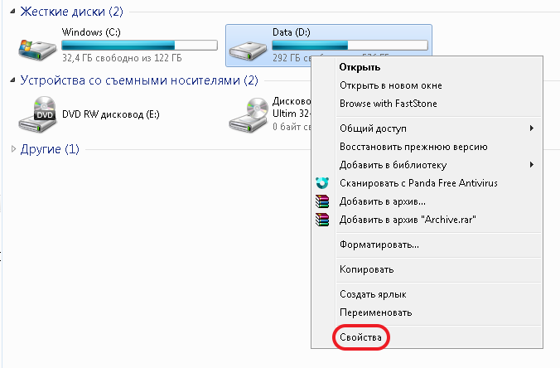Select the Data (D:) hard drive icon
Image resolution: width=560 pixels, height=368 pixels.
[248, 51]
